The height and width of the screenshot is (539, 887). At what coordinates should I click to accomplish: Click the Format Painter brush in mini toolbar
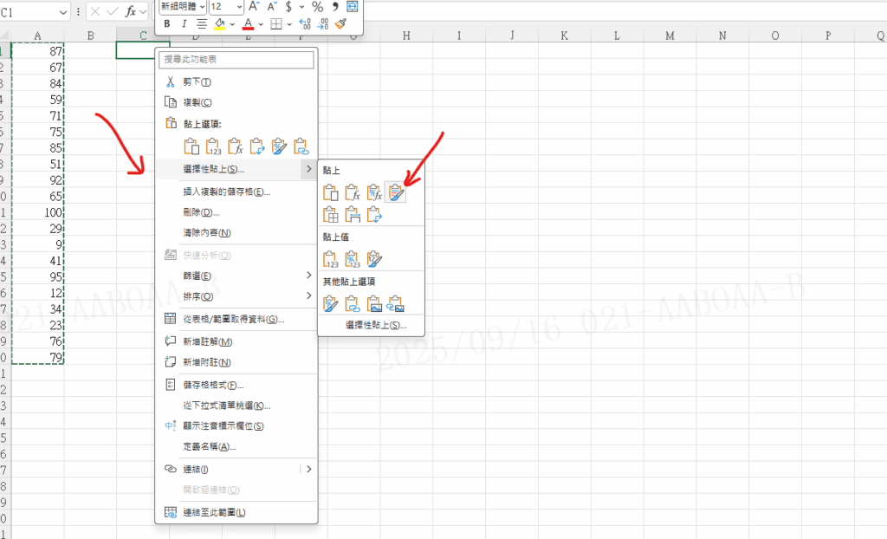pyautogui.click(x=340, y=24)
